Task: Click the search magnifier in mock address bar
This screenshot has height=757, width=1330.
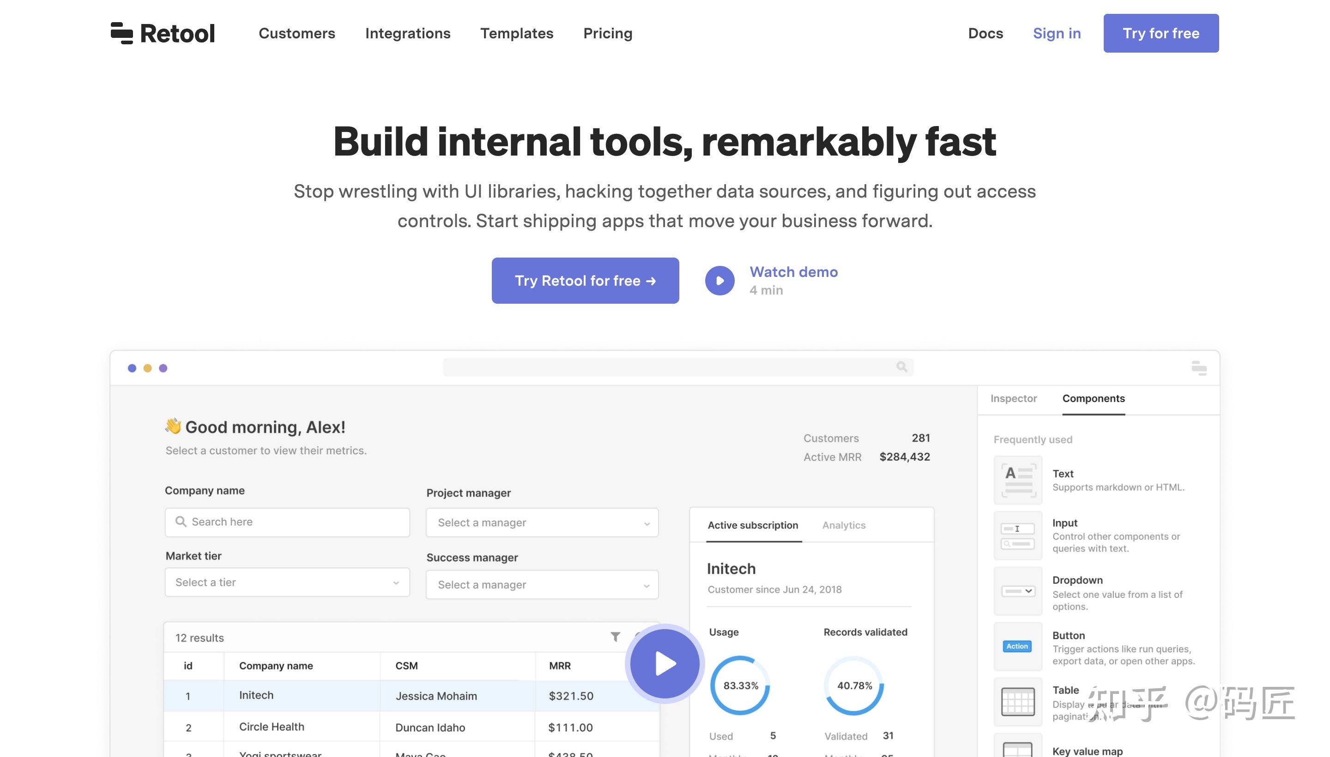Action: pos(901,367)
